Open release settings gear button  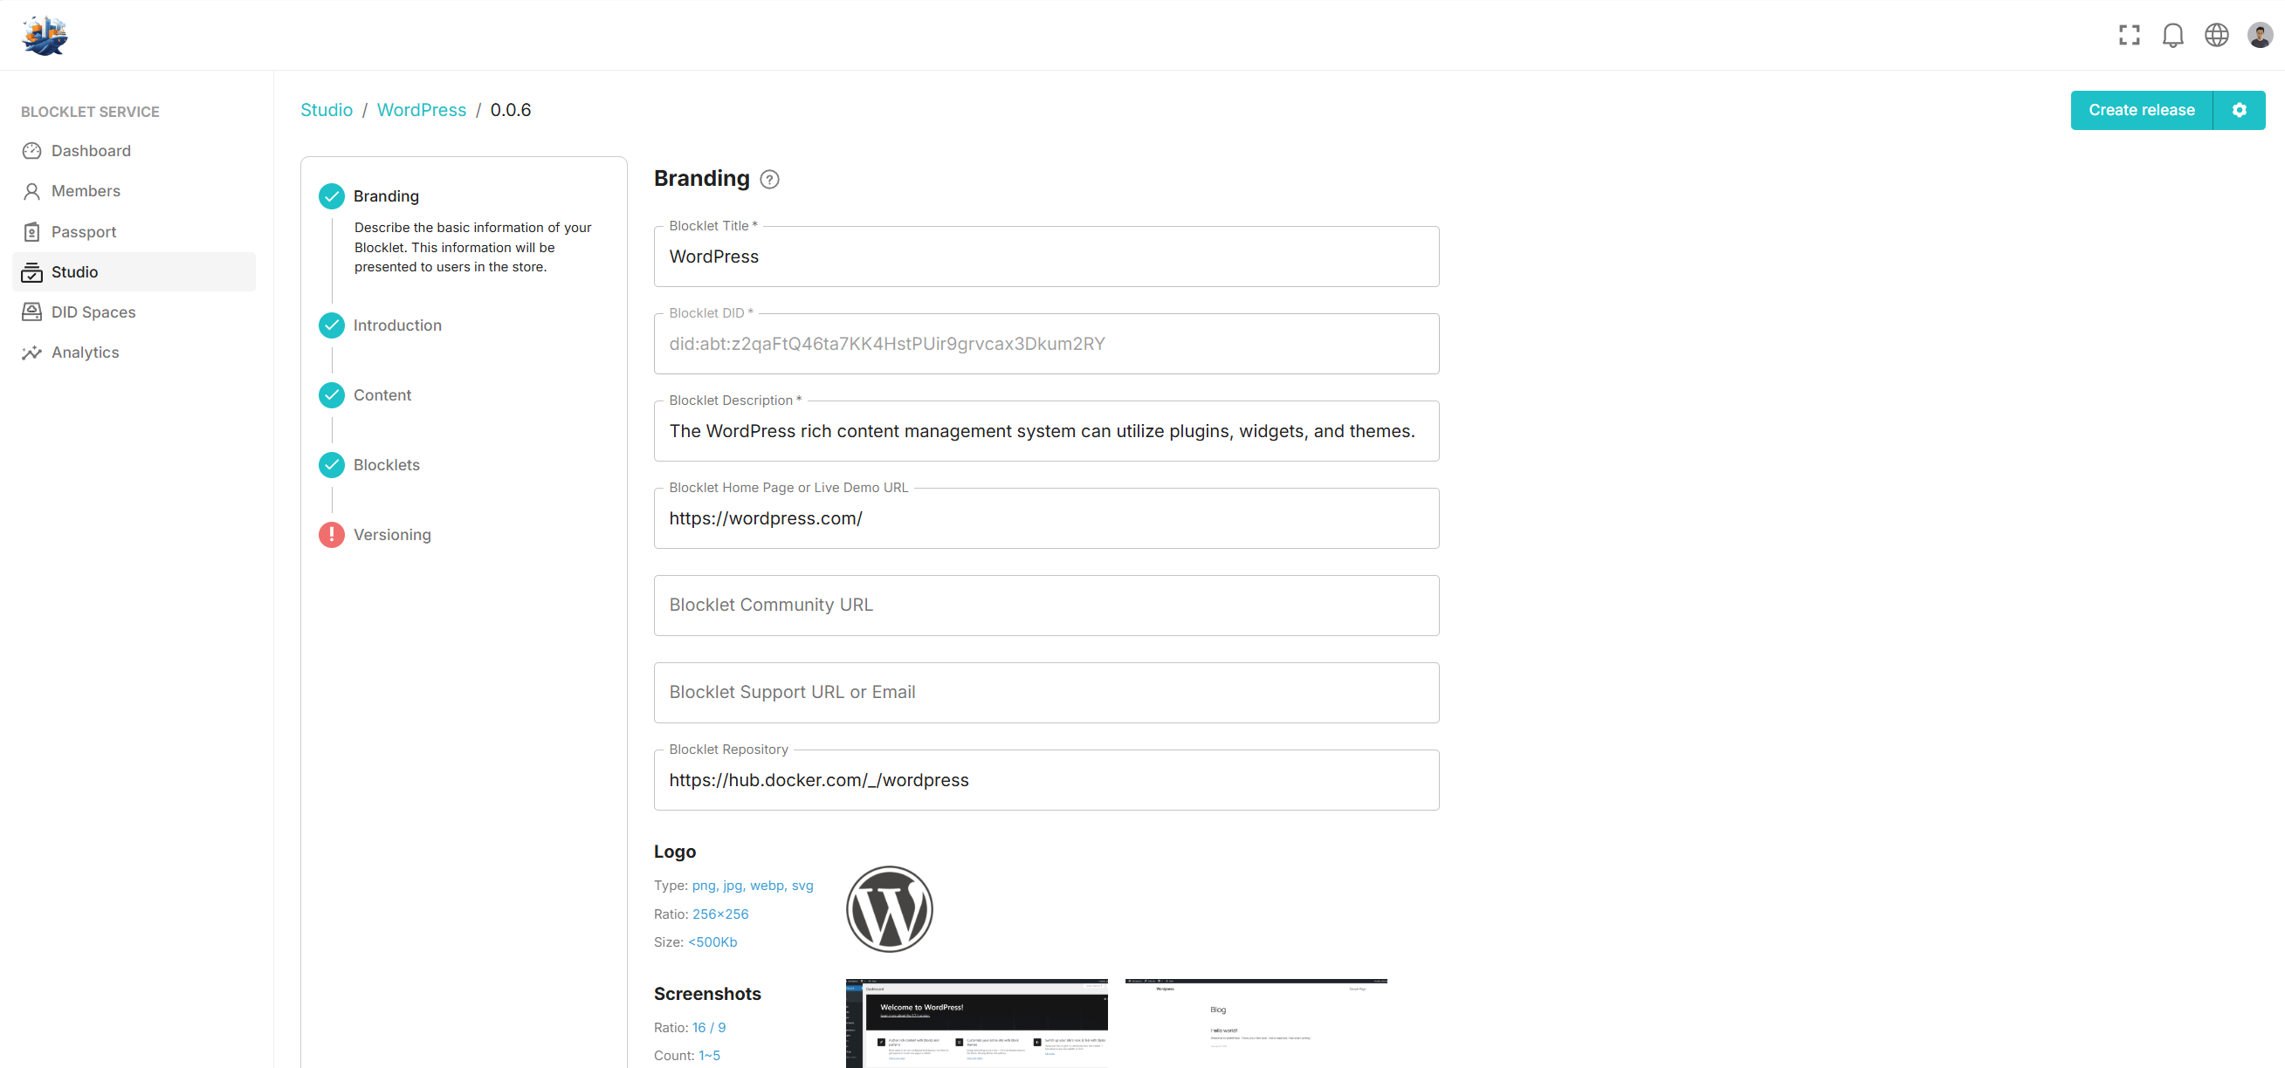pos(2239,110)
